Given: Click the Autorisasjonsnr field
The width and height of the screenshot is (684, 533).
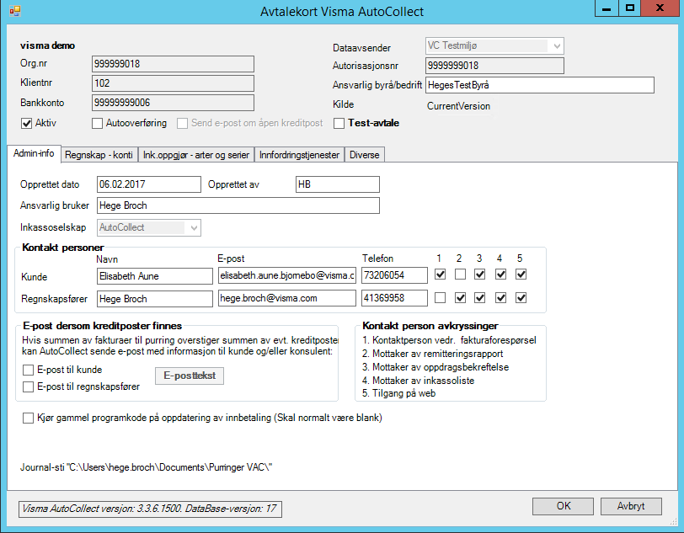Looking at the screenshot, I should [x=494, y=66].
